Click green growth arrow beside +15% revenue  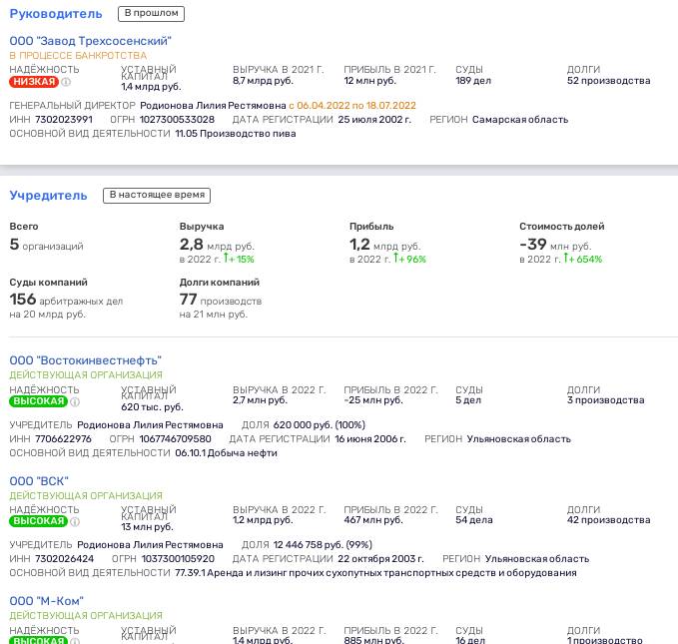click(231, 260)
